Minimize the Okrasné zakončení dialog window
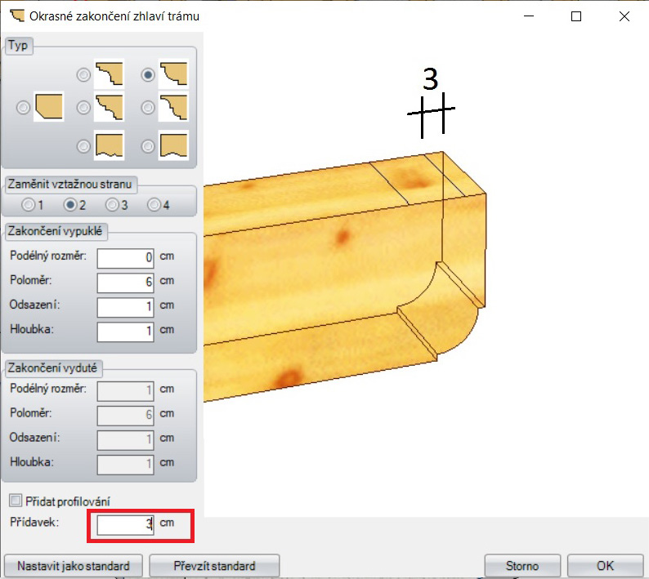The height and width of the screenshot is (579, 649). click(529, 16)
